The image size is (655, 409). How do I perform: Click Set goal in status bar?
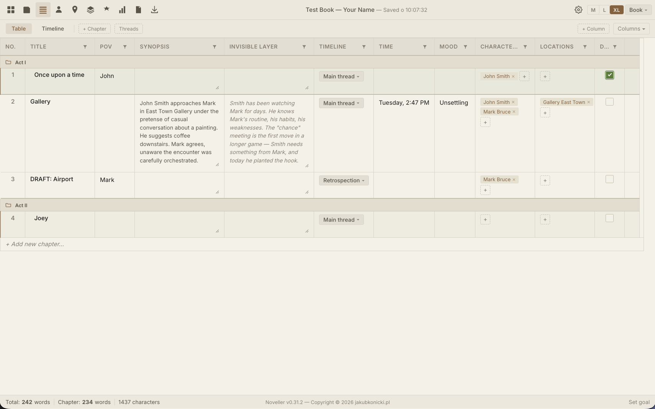tap(639, 402)
